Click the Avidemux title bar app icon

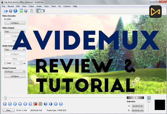click(2, 2)
